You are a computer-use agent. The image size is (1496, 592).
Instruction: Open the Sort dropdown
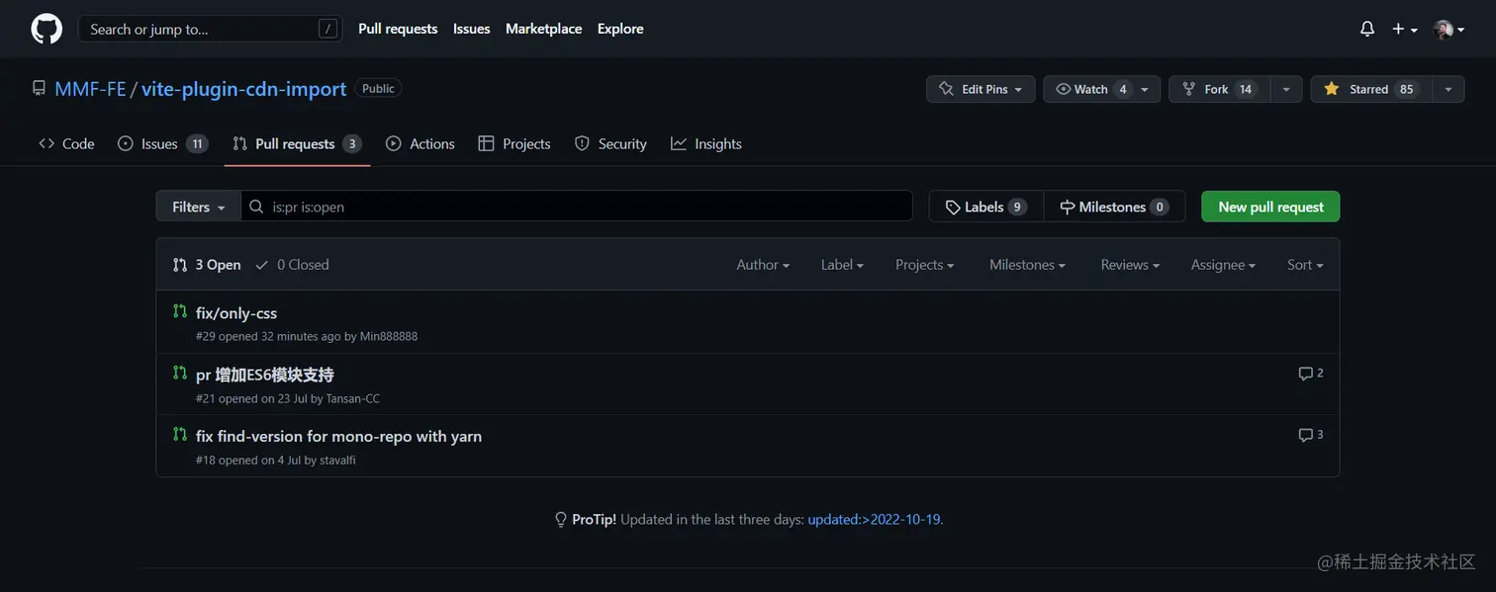[1304, 265]
